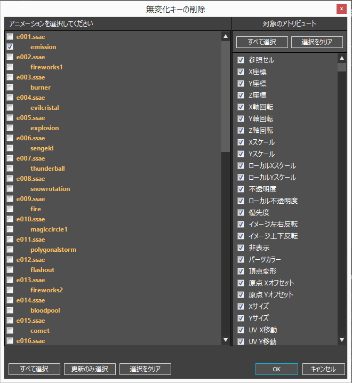Select the fireworks2 checkbox
The image size is (352, 383).
(x=10, y=290)
